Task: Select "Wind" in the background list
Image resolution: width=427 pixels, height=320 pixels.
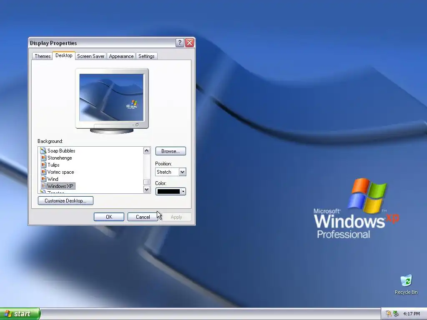Action: click(53, 179)
